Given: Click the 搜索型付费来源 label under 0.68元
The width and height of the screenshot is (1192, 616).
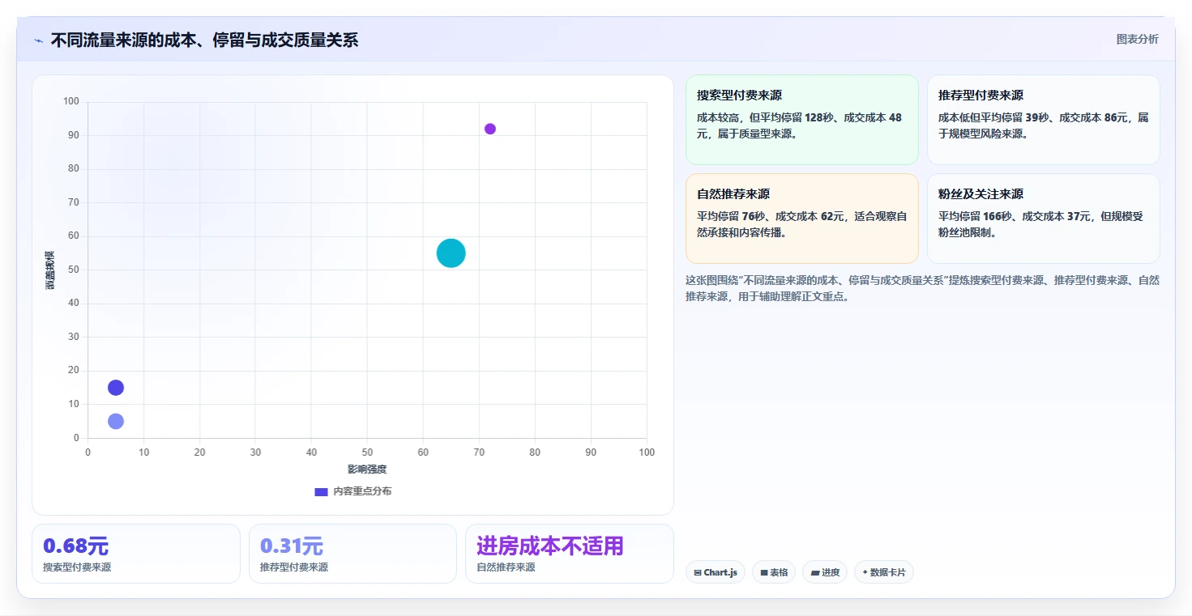Looking at the screenshot, I should point(77,567).
